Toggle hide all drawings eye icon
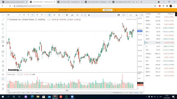 click(x=3, y=75)
